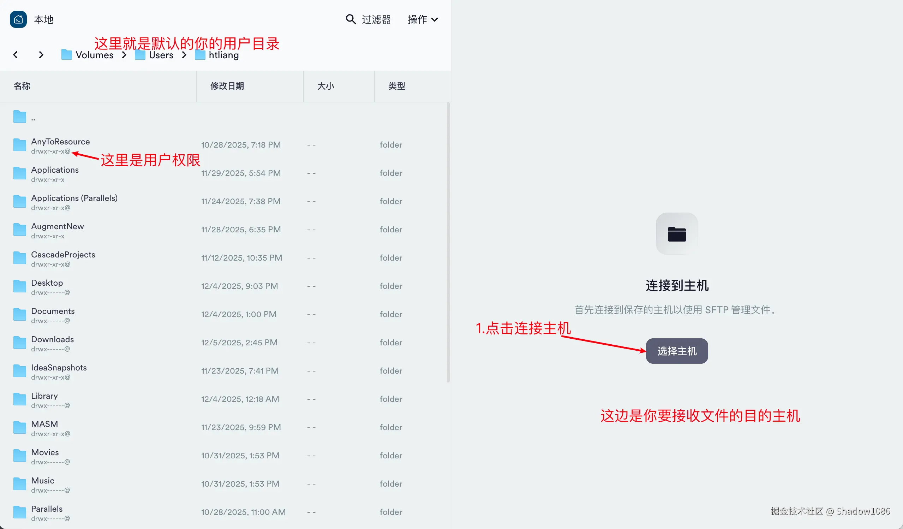Sort by the 大小 column header
This screenshot has width=903, height=529.
point(325,86)
